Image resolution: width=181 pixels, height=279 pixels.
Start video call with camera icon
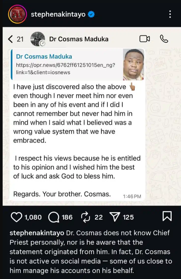tap(145, 39)
